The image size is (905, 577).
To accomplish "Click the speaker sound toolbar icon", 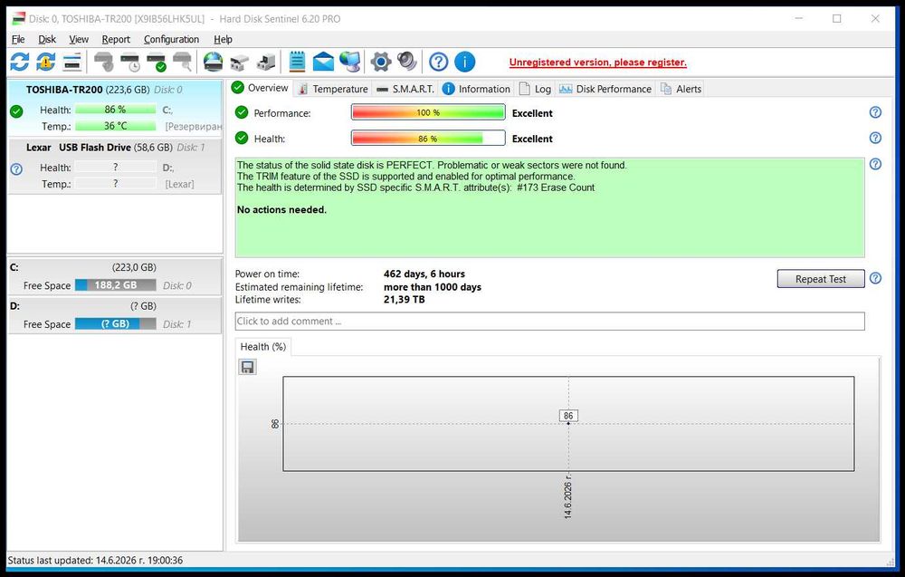I will (407, 62).
